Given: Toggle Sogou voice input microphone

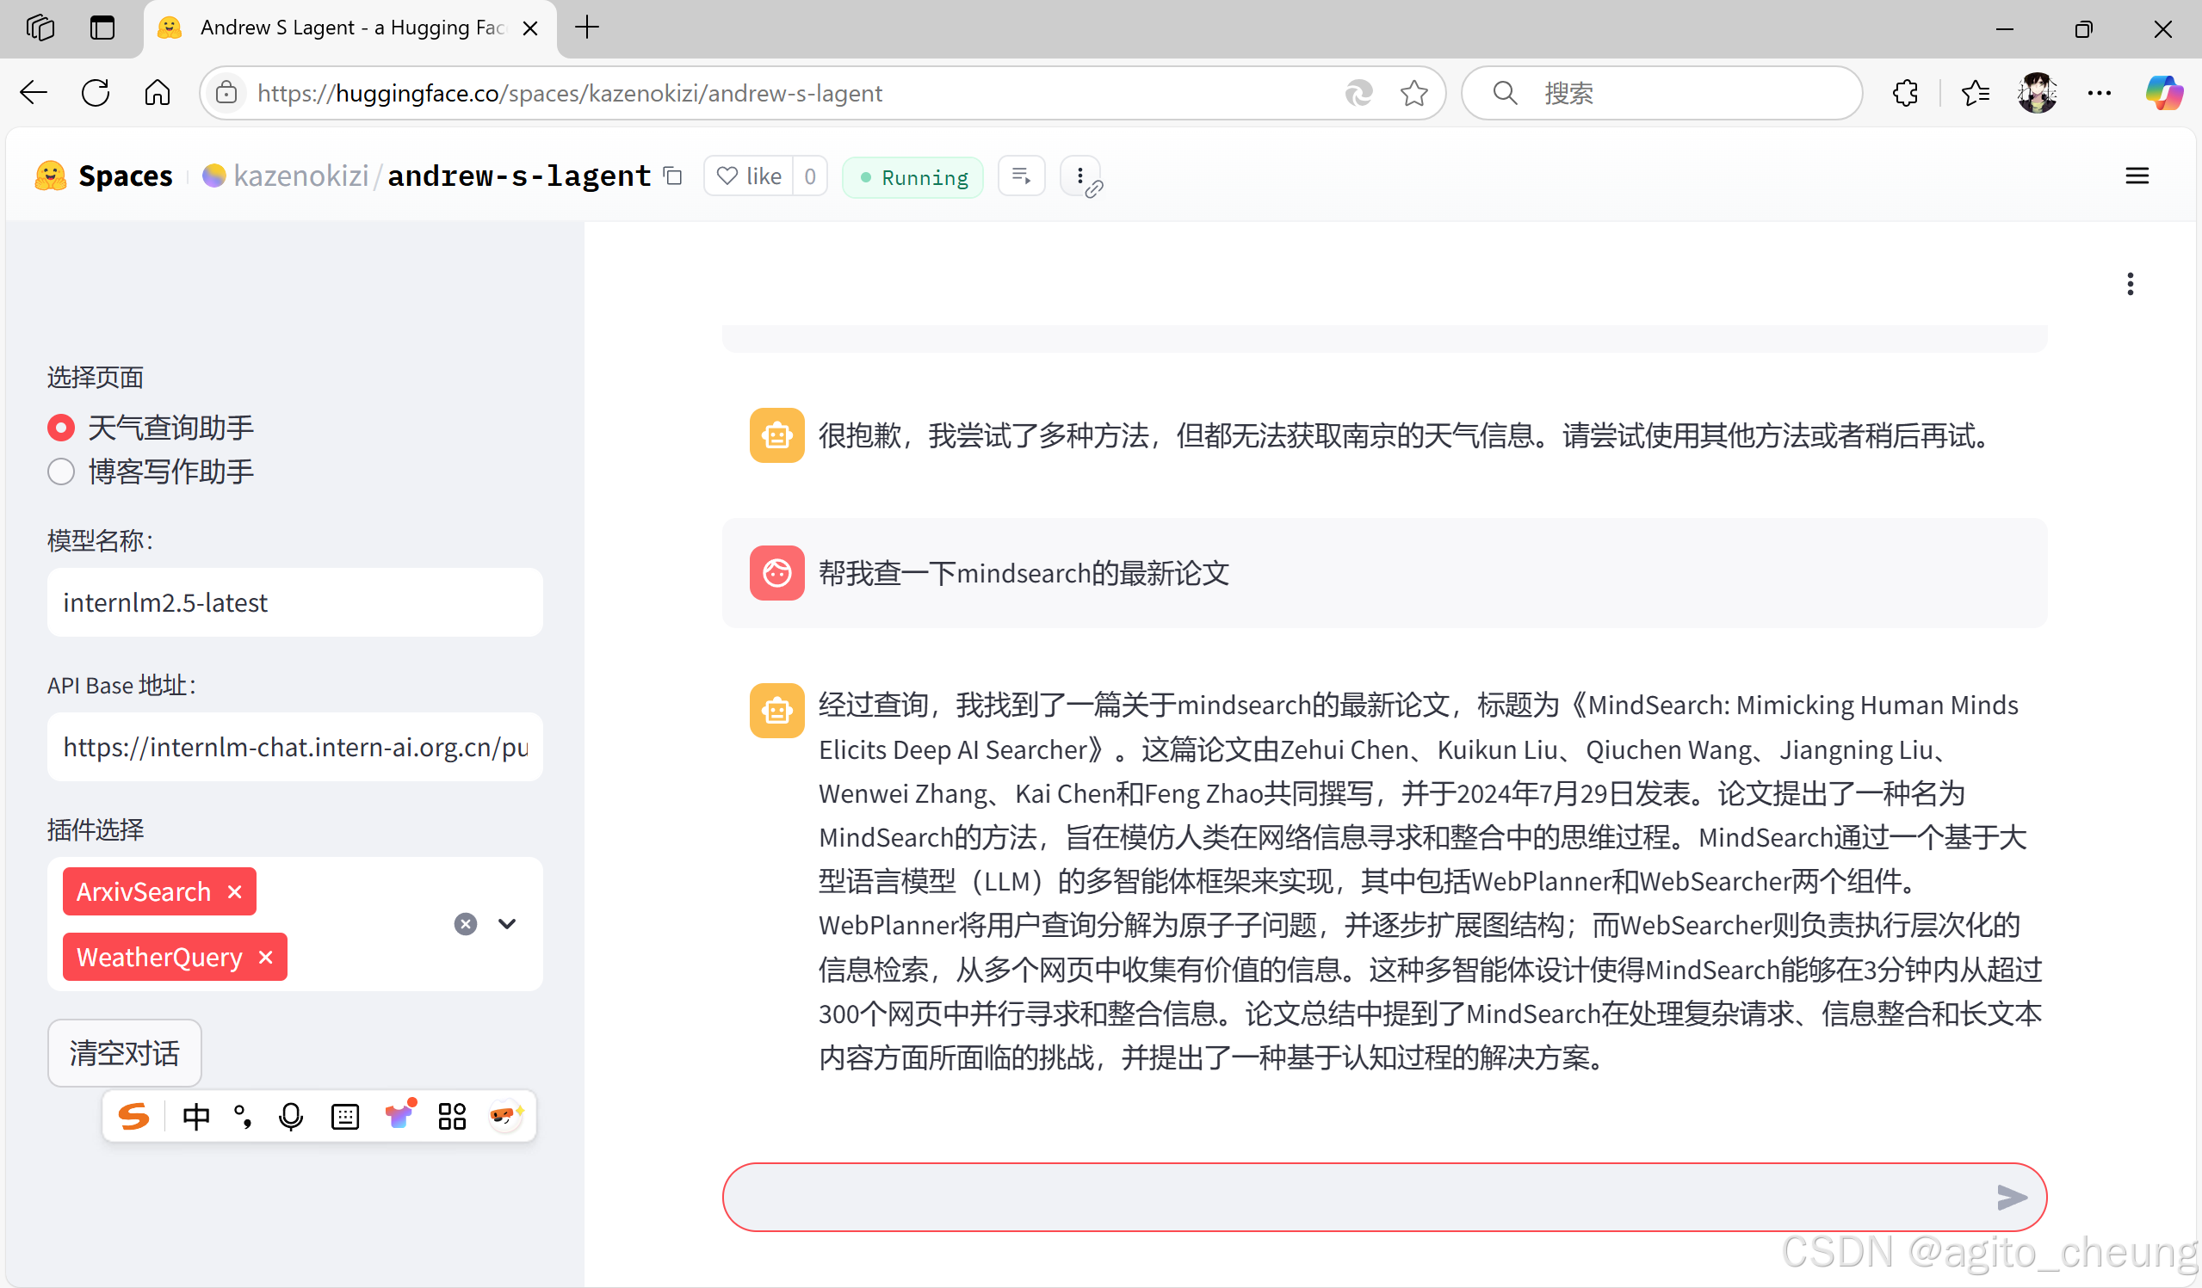Looking at the screenshot, I should (x=290, y=1116).
